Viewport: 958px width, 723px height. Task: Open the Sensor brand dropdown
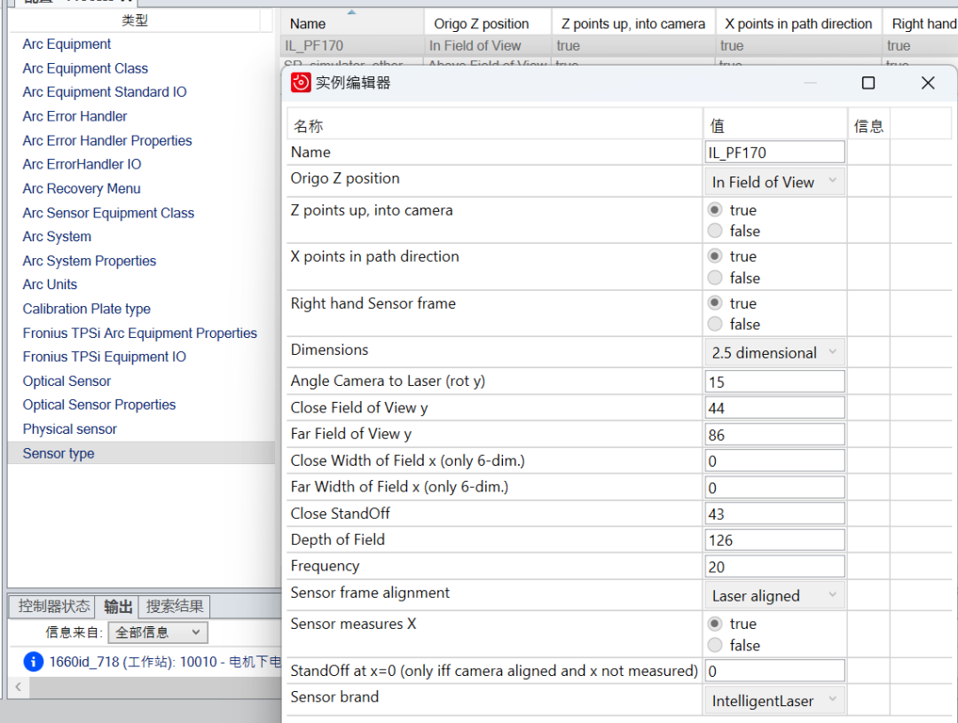[774, 701]
